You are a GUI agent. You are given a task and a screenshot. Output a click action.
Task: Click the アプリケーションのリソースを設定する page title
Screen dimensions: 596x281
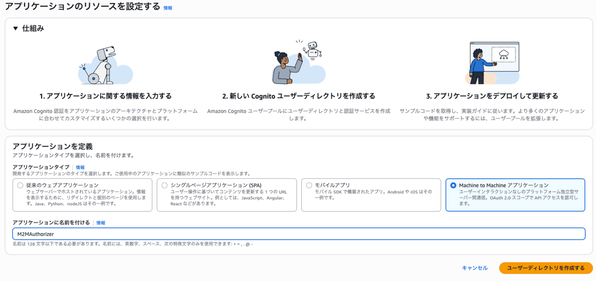[82, 7]
